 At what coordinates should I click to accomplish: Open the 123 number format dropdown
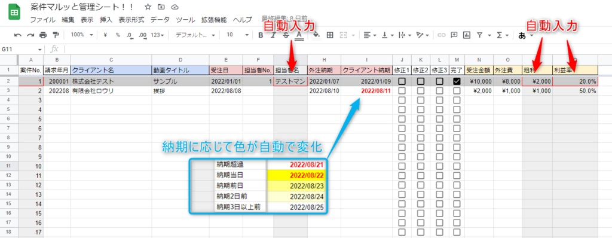[157, 35]
